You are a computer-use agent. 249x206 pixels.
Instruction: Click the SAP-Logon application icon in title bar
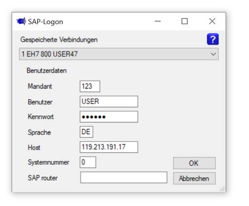pyautogui.click(x=21, y=21)
